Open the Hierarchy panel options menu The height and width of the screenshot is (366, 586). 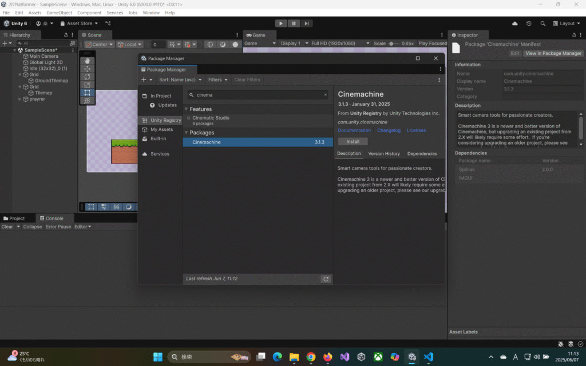[x=73, y=35]
